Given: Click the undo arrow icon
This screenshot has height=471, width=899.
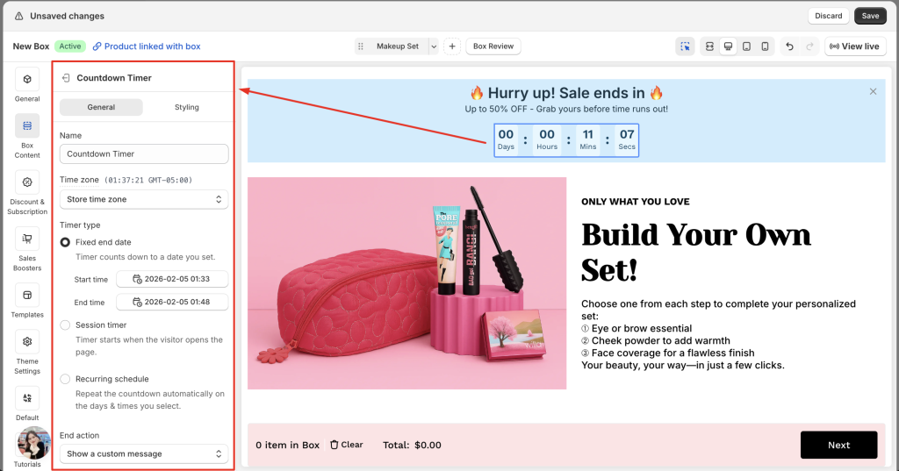Looking at the screenshot, I should pos(789,46).
